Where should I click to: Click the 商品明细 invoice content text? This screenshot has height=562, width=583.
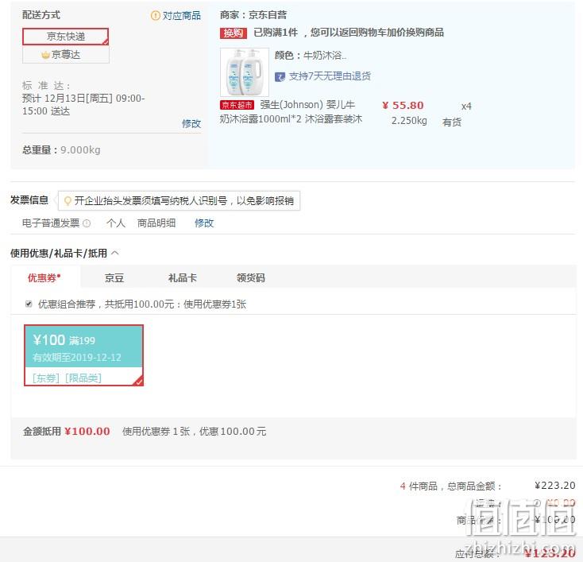click(x=156, y=223)
